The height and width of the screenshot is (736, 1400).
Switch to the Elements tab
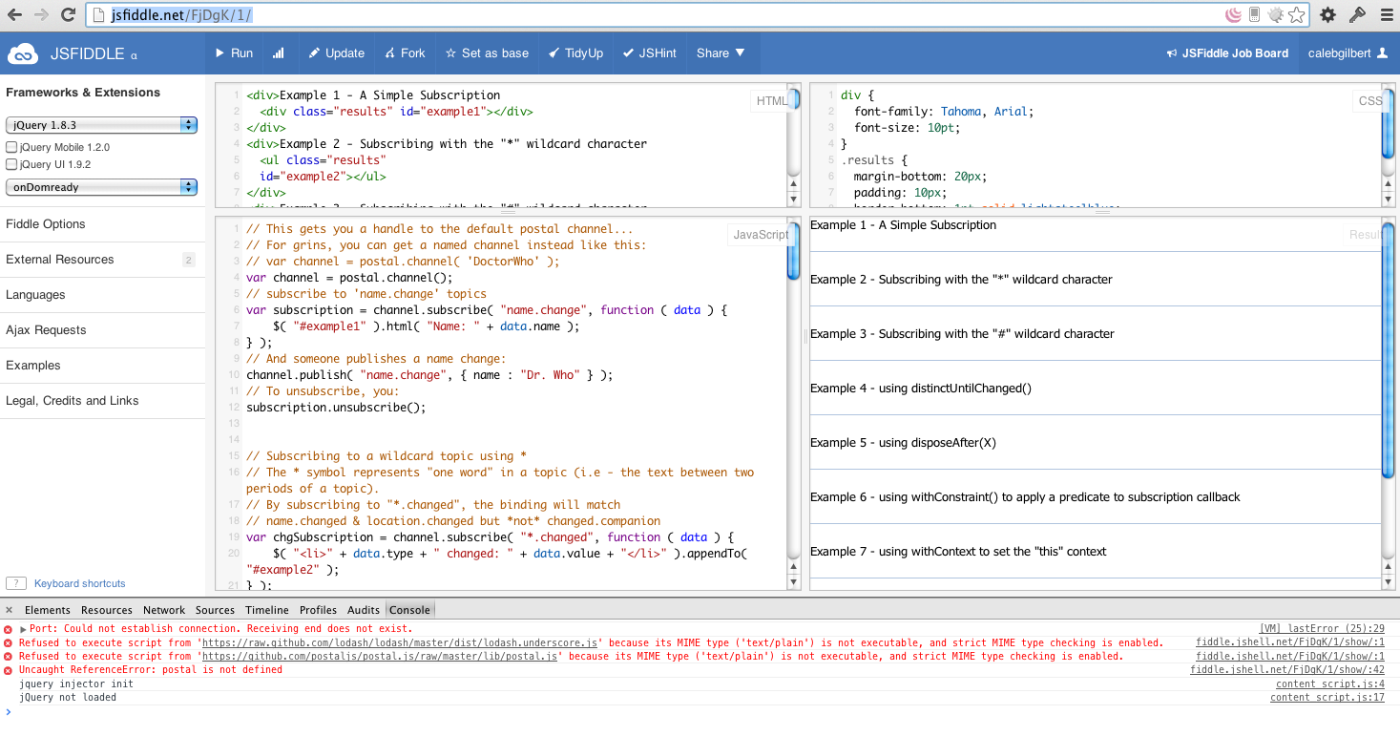pos(48,610)
